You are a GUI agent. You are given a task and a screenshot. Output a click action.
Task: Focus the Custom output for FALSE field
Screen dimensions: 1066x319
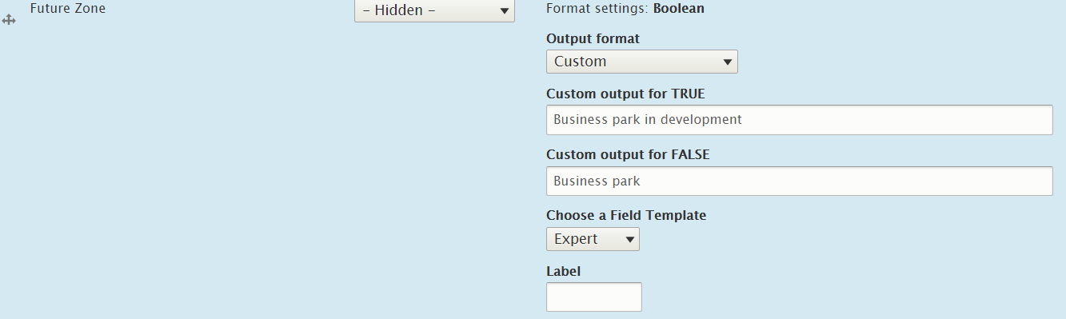pos(799,181)
